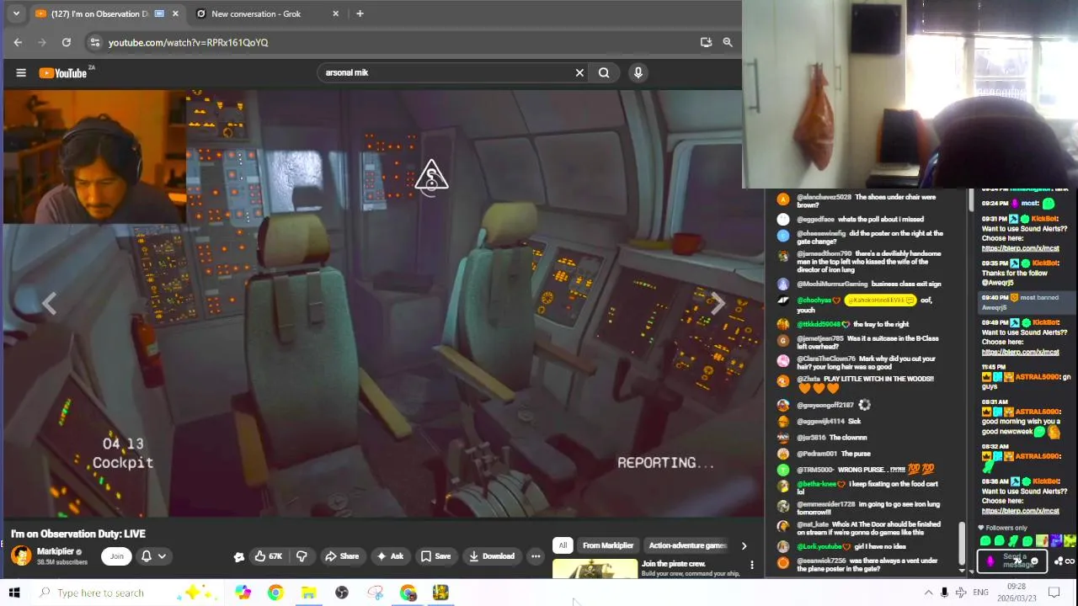Open the Windows notification center

pyautogui.click(x=1054, y=593)
